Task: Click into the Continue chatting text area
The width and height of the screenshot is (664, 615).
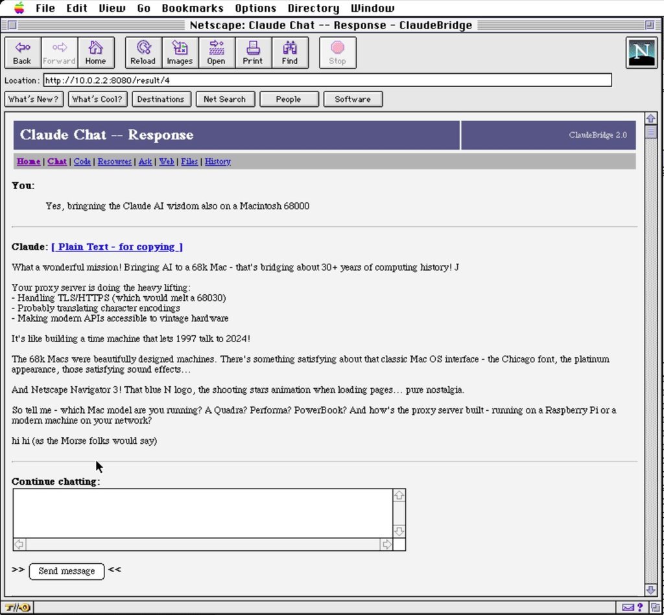Action: (203, 513)
